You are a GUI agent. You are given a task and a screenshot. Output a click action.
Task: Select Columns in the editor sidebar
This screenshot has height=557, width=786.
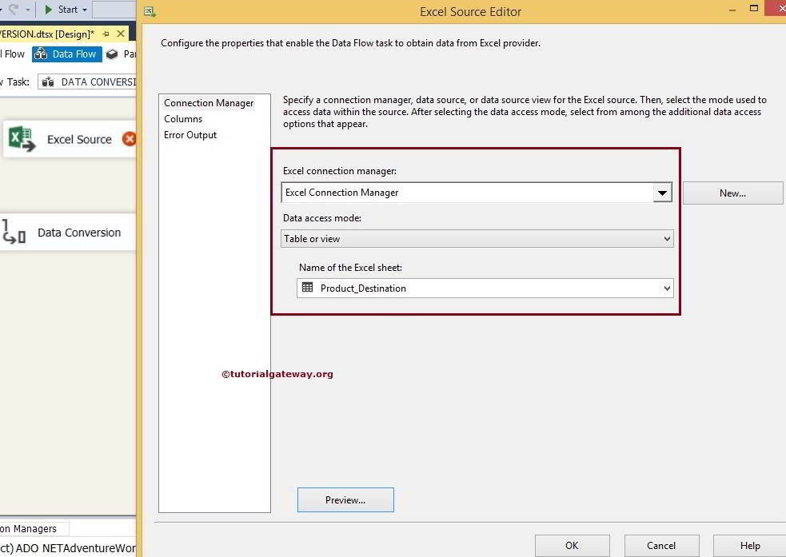click(x=183, y=118)
